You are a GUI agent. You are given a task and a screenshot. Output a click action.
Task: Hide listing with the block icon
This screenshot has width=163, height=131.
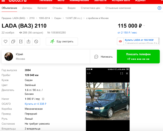[x=36, y=41]
